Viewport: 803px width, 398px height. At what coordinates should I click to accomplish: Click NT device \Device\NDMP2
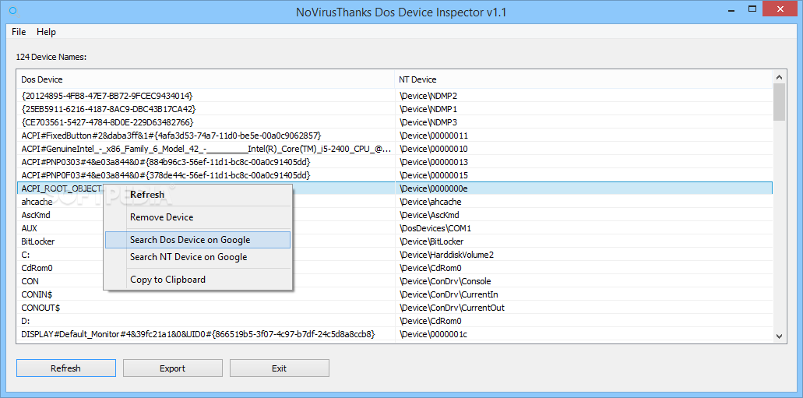(428, 96)
